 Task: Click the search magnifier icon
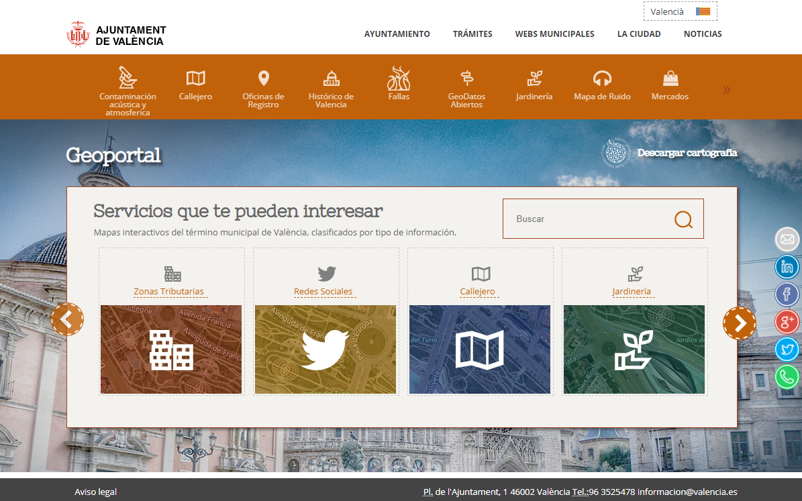pyautogui.click(x=683, y=219)
